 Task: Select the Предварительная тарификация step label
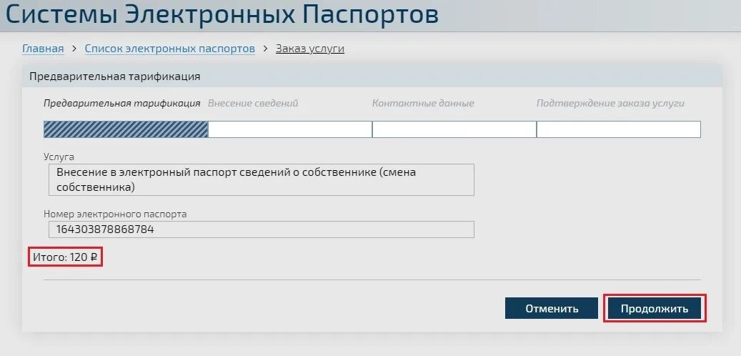(x=122, y=104)
